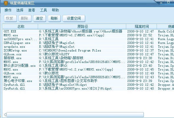Screen dimensions: 174x118
Task: Sort by the 名称 column header
Action: coord(20,27)
